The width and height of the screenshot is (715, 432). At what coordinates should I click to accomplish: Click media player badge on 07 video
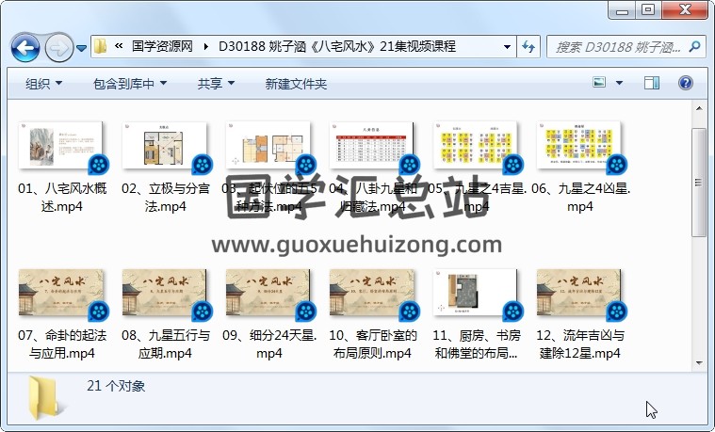tap(99, 312)
